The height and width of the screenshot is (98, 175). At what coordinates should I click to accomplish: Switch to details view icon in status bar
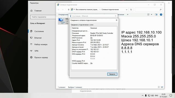click(159, 87)
